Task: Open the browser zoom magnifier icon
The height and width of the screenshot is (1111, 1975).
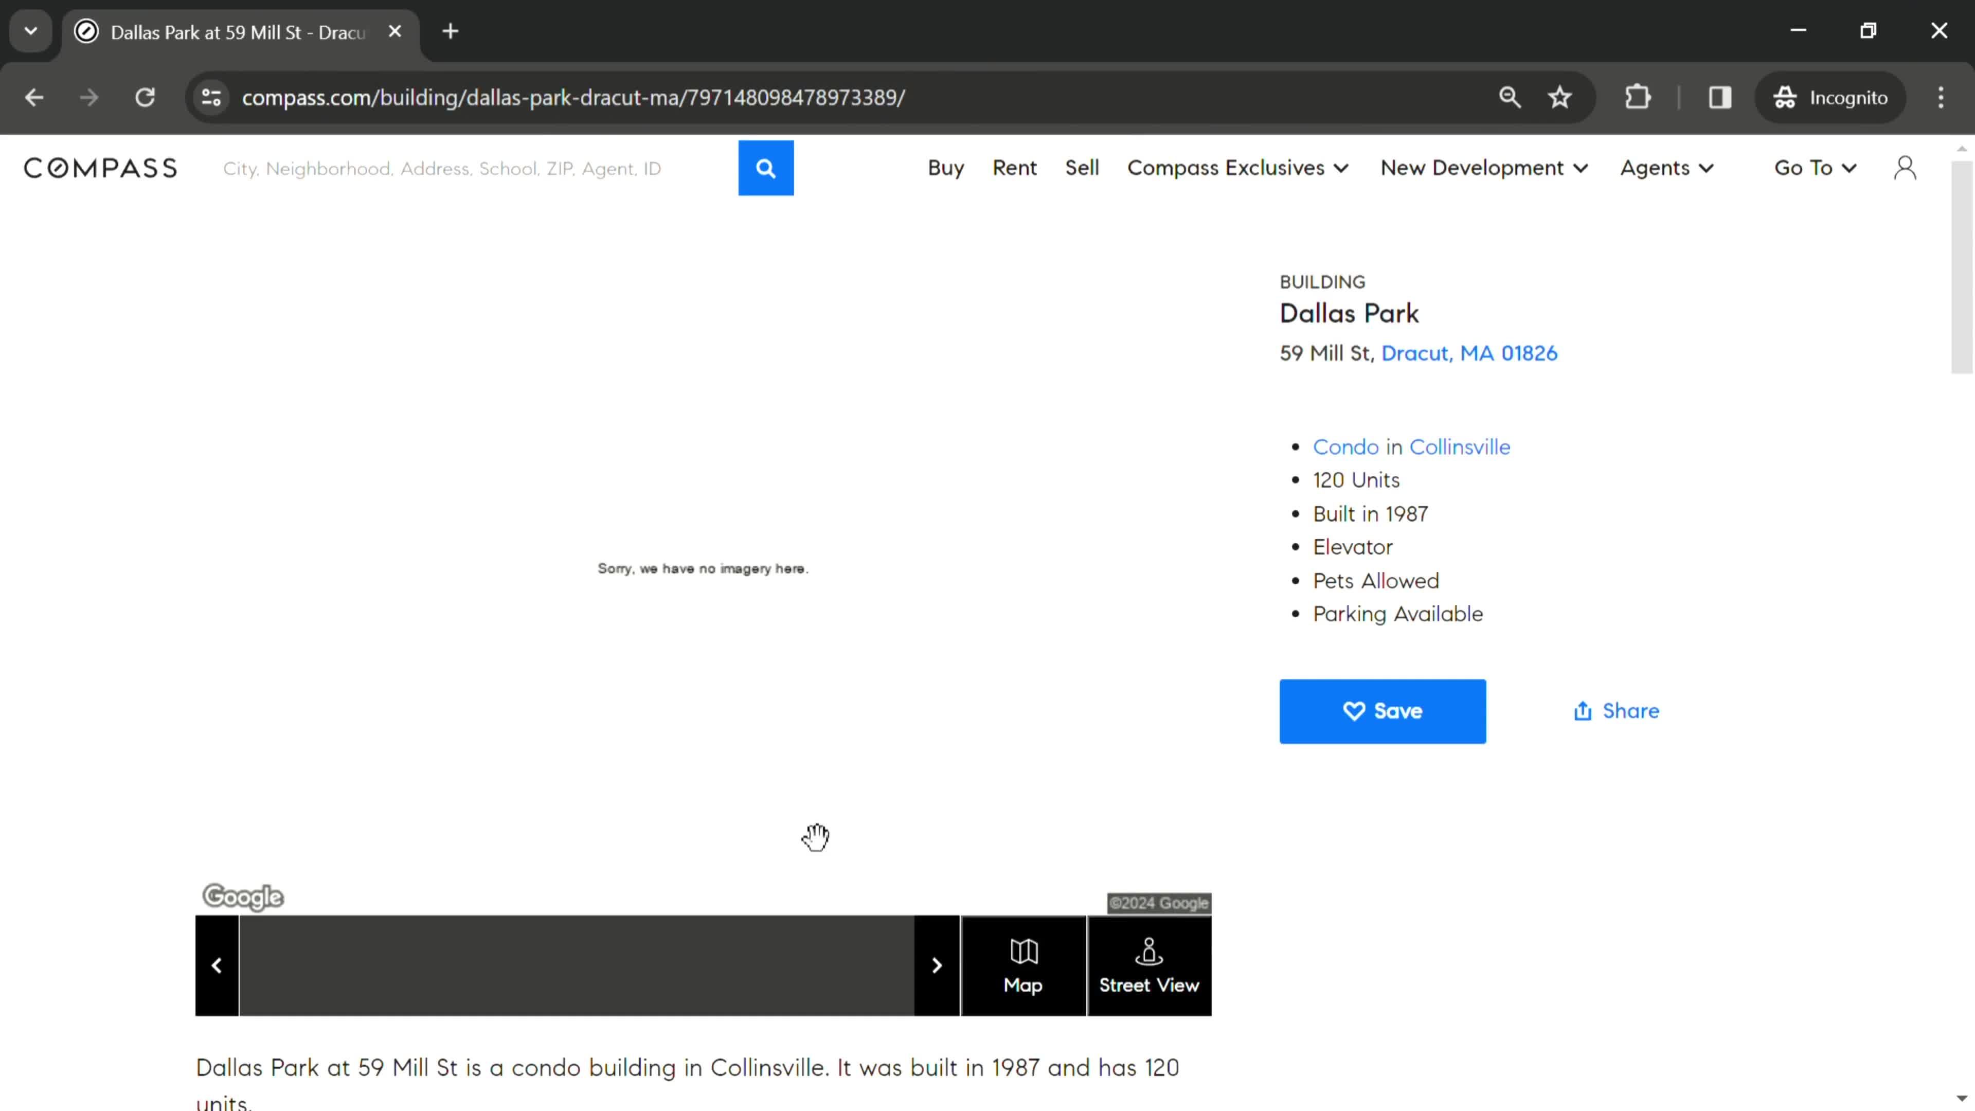Action: (1510, 97)
